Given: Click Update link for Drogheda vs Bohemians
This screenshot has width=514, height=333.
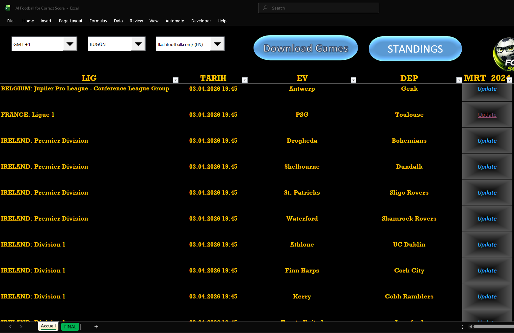Looking at the screenshot, I should click(x=487, y=141).
